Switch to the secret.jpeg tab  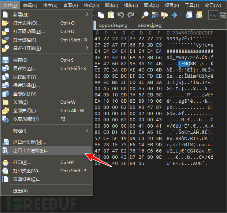149,25
